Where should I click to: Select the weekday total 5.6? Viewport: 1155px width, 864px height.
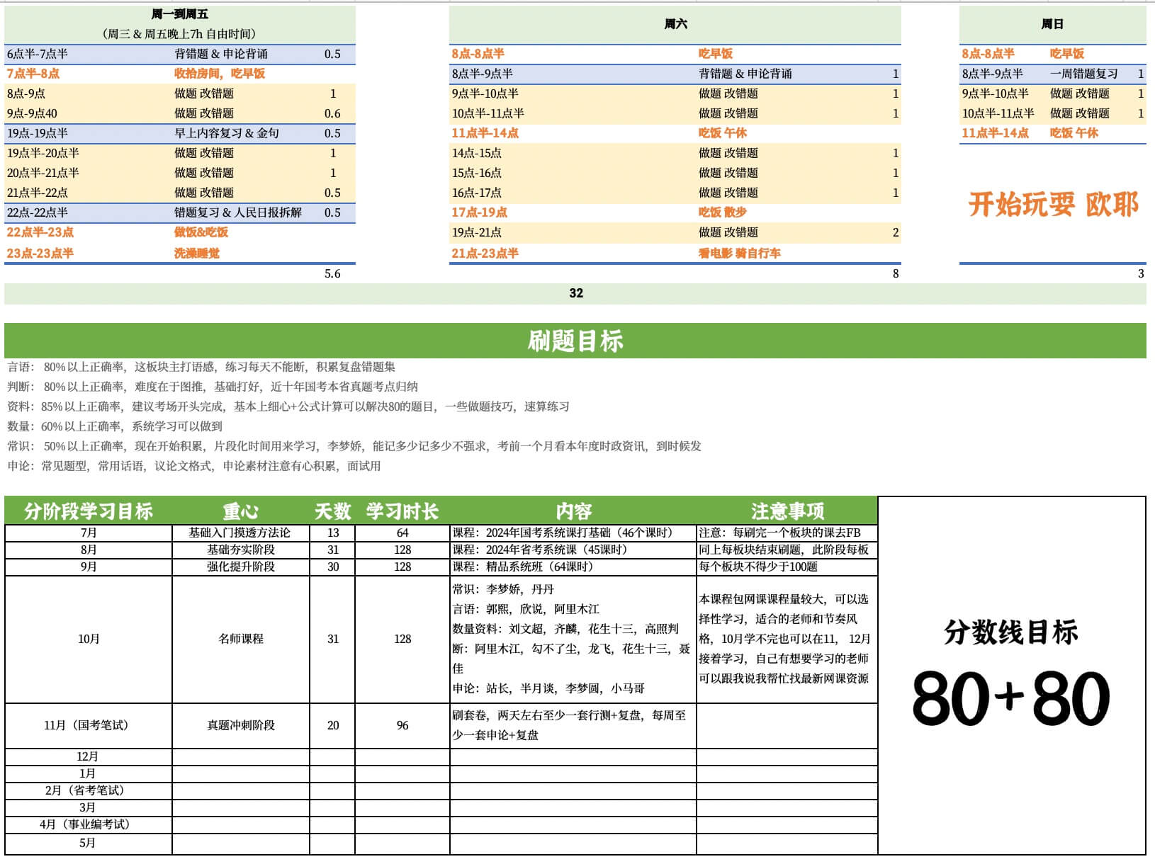point(332,273)
